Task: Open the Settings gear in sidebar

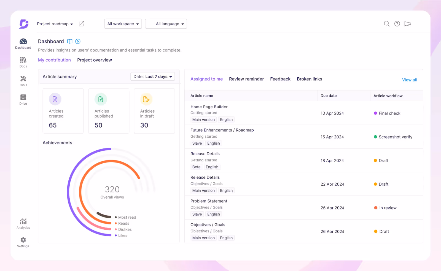Action: 23,242
